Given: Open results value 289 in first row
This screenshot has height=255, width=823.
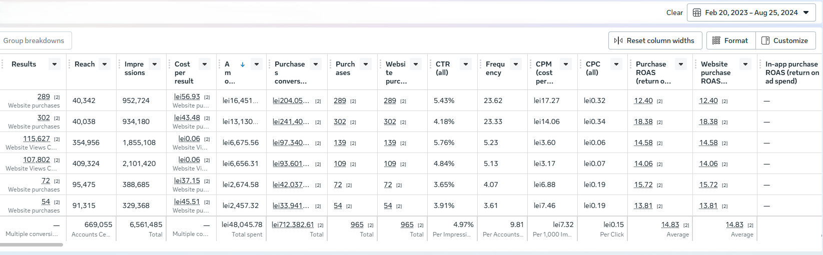Looking at the screenshot, I should 44,96.
